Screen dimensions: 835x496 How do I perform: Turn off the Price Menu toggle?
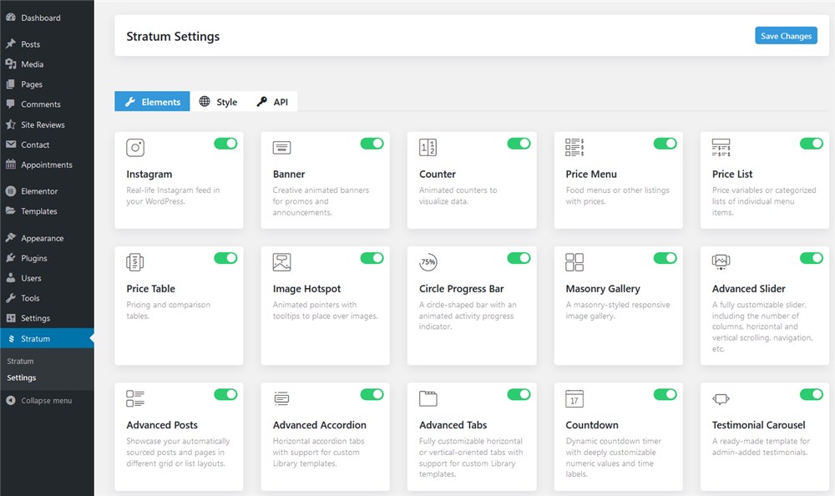(665, 144)
